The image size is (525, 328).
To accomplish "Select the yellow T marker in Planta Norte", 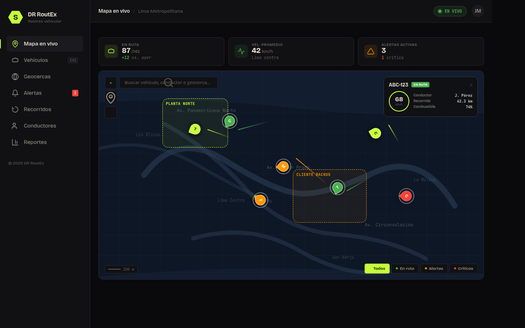I will [x=195, y=129].
